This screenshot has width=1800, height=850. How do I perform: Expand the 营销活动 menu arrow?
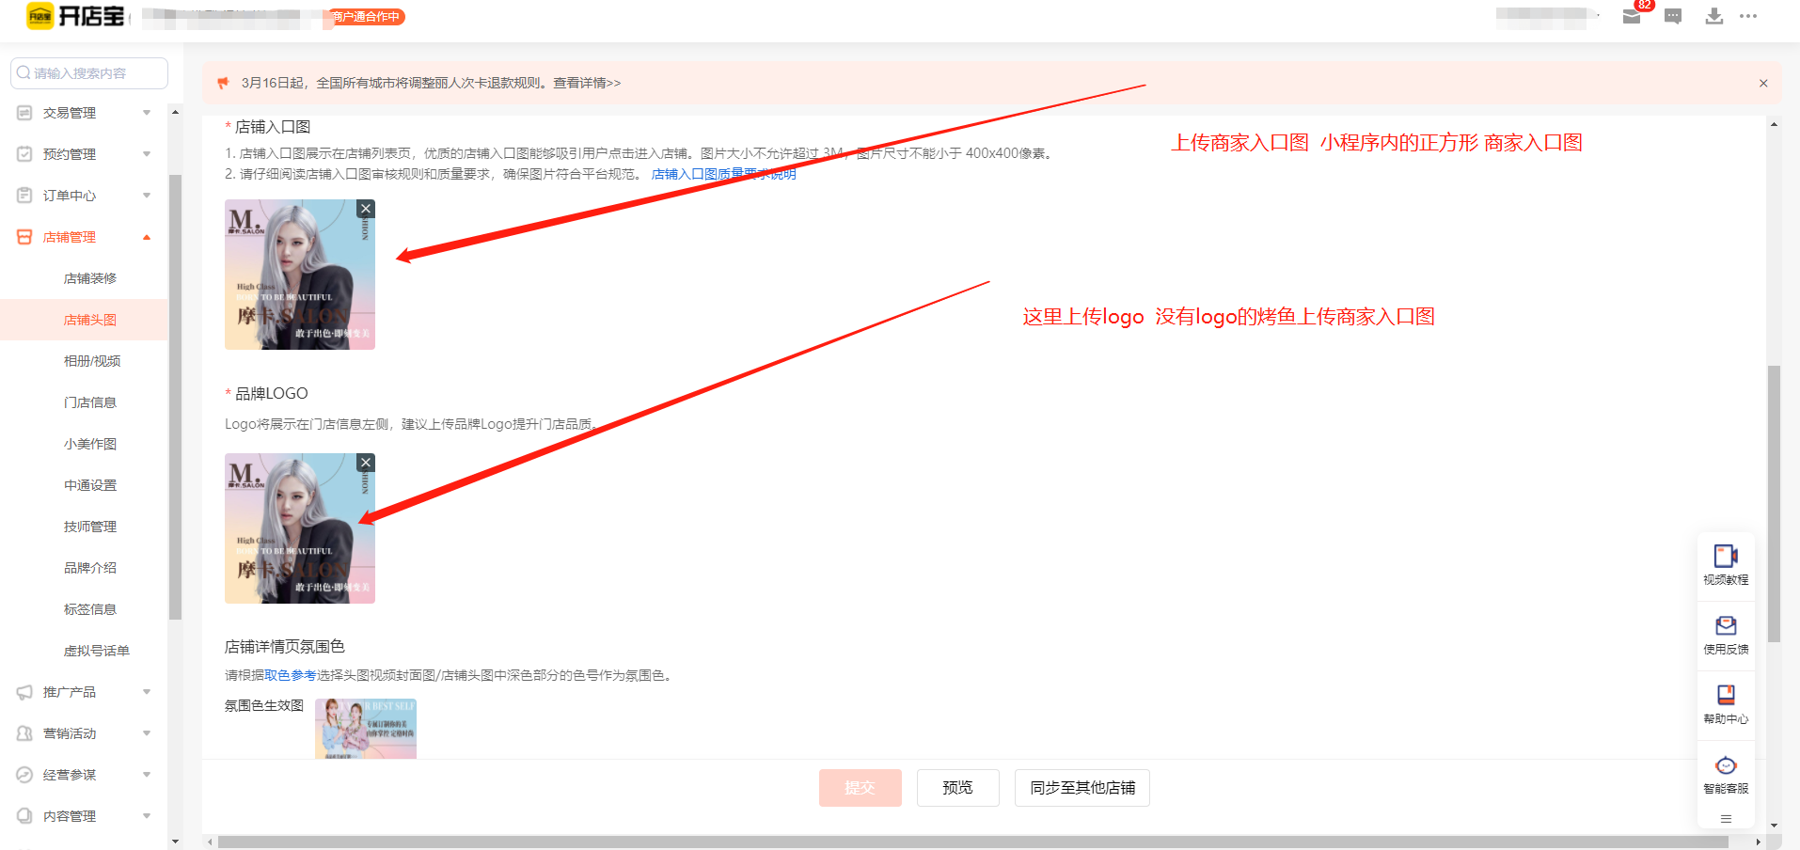click(x=147, y=733)
